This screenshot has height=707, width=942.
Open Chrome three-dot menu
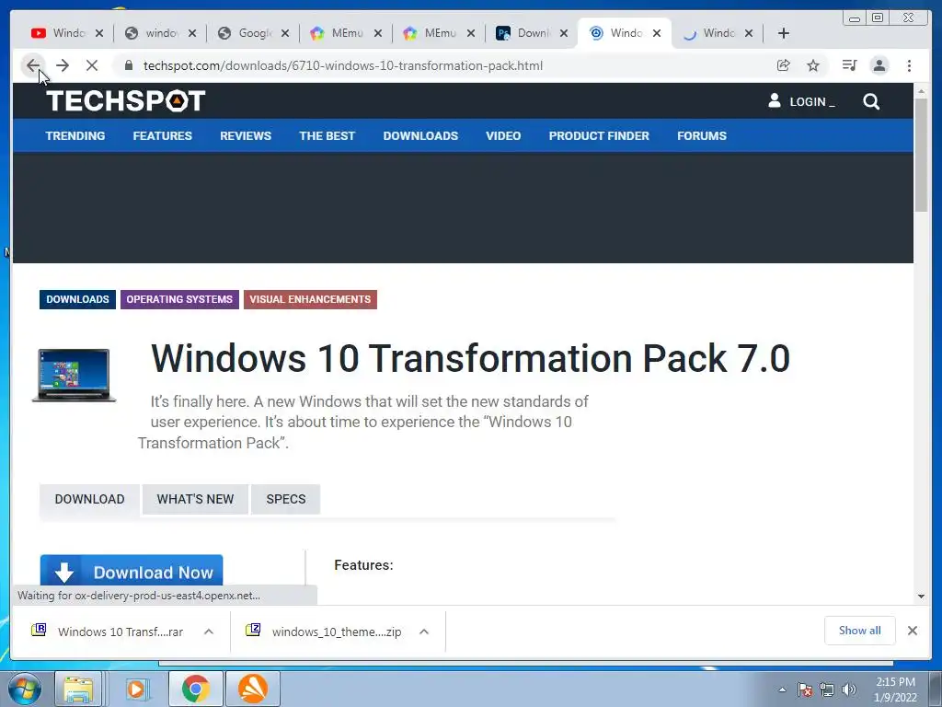point(909,65)
